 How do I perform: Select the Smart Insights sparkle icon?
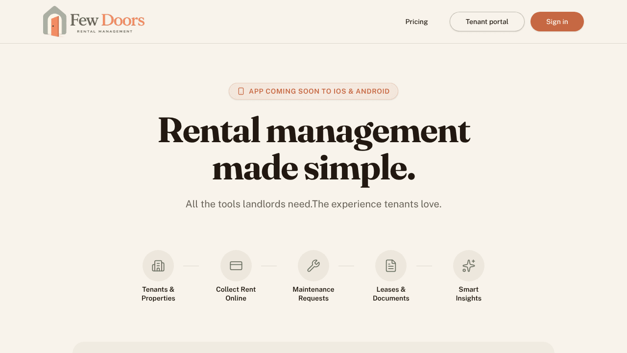[469, 266]
